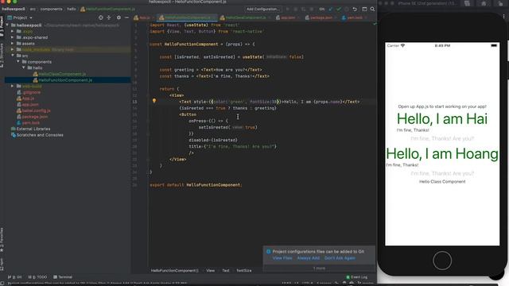Click 'View' in the code breadcrumb bar
Viewport: 509px width, 286px height.
210,270
